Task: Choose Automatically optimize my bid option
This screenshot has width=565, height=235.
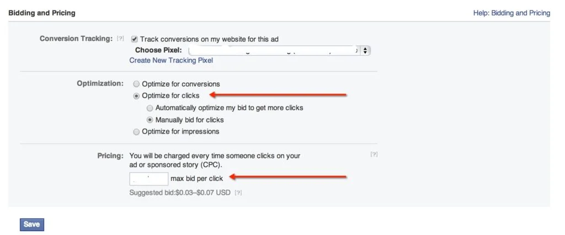Action: tap(150, 108)
